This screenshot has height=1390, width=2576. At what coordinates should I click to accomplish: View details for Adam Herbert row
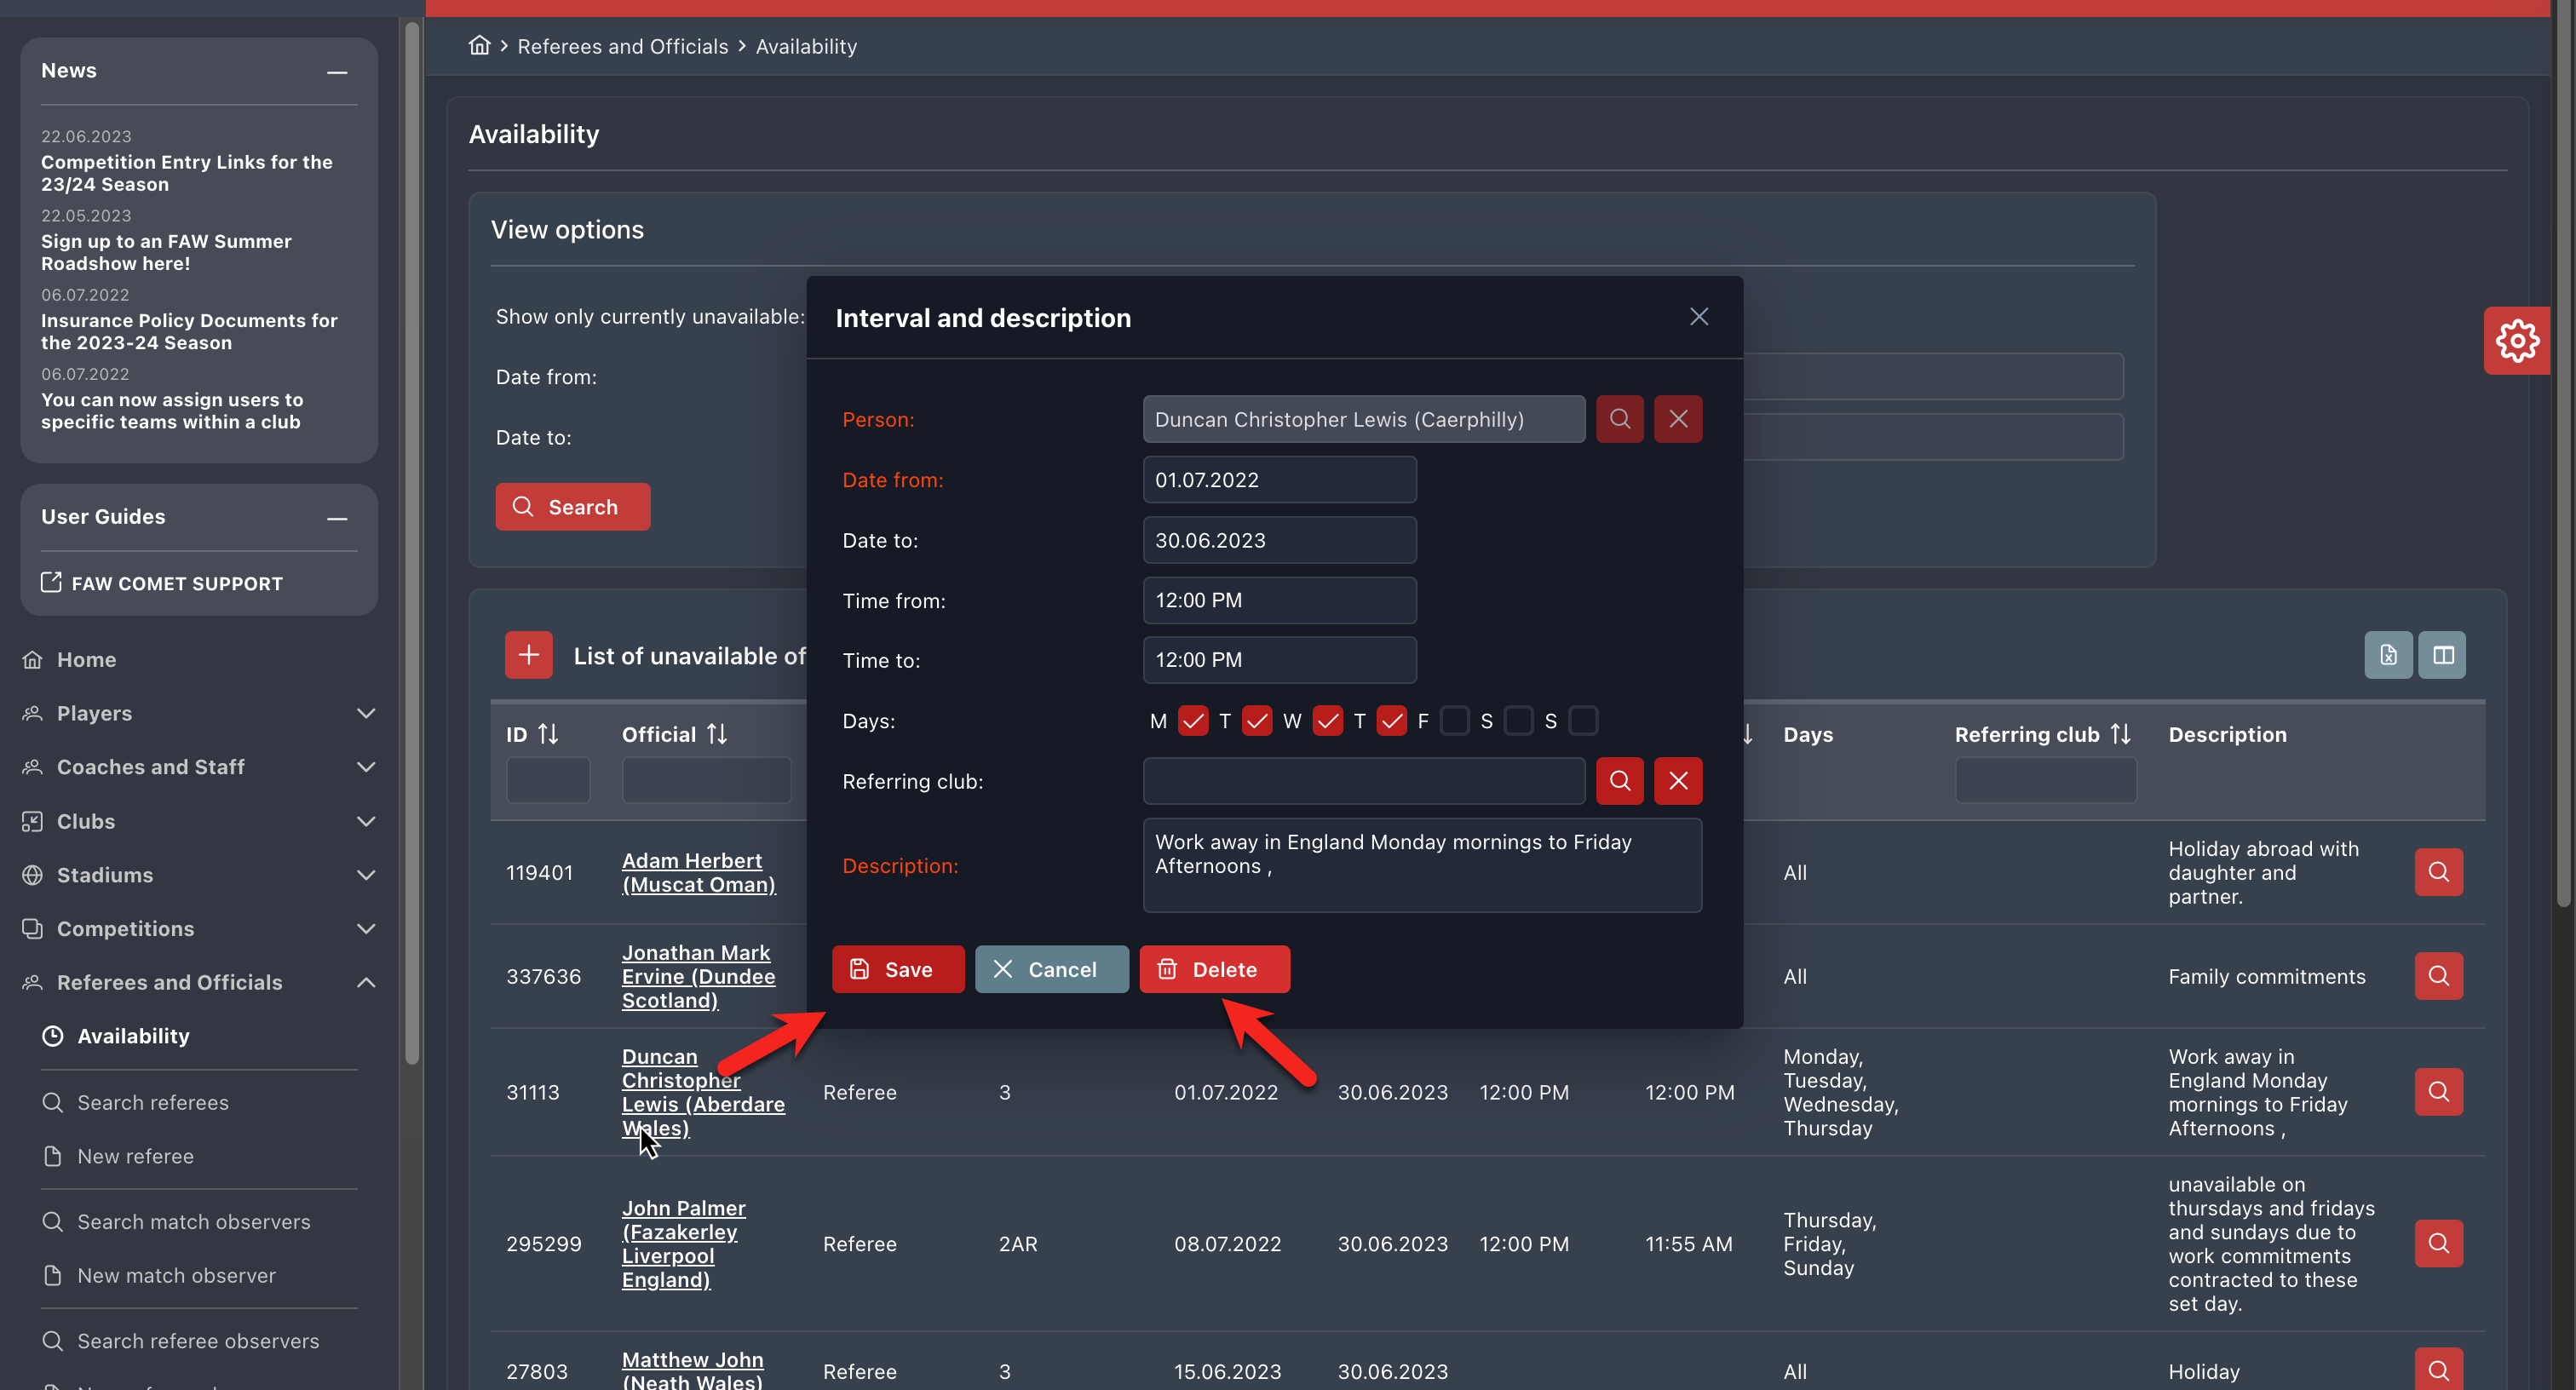pyautogui.click(x=2437, y=872)
